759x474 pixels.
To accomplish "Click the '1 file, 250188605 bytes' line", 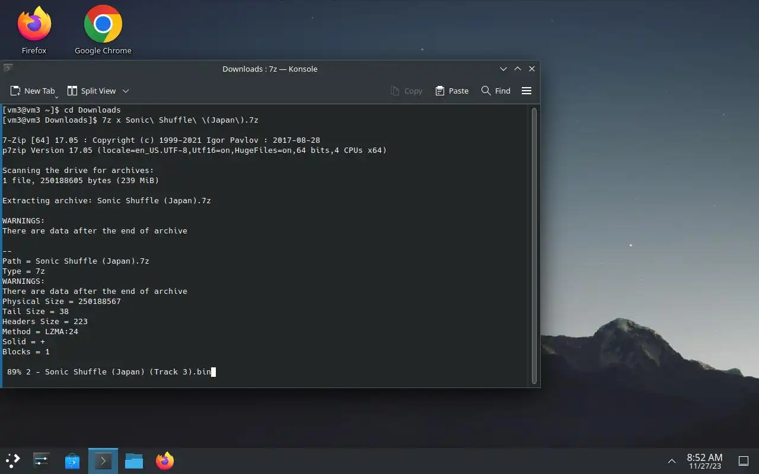I will (x=81, y=181).
